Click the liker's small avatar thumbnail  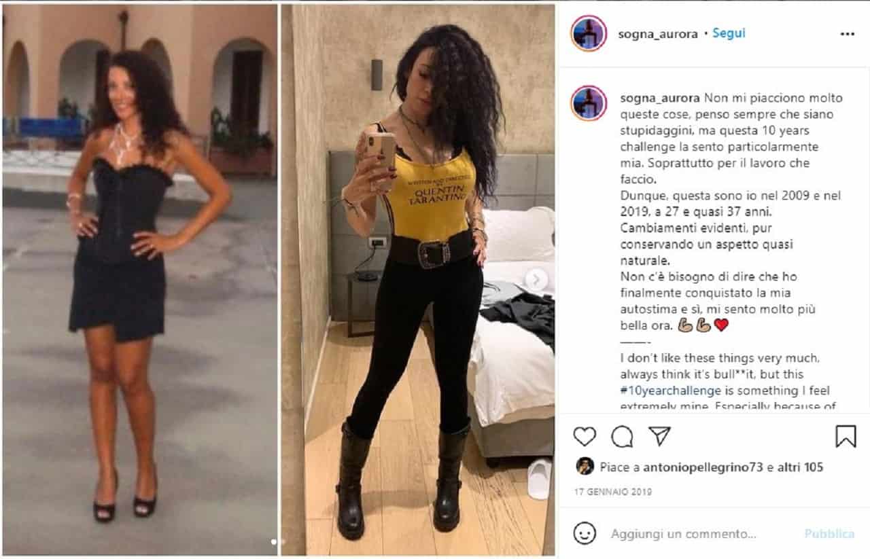585,467
